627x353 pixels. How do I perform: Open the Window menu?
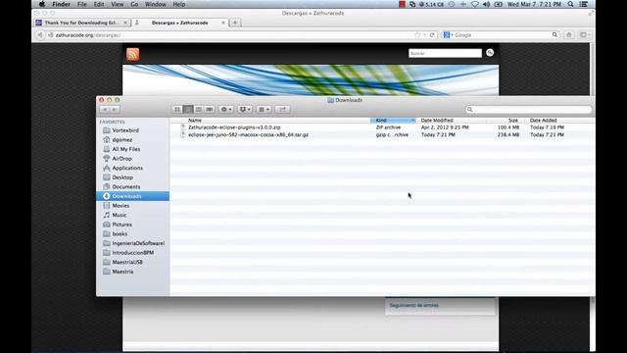[156, 4]
